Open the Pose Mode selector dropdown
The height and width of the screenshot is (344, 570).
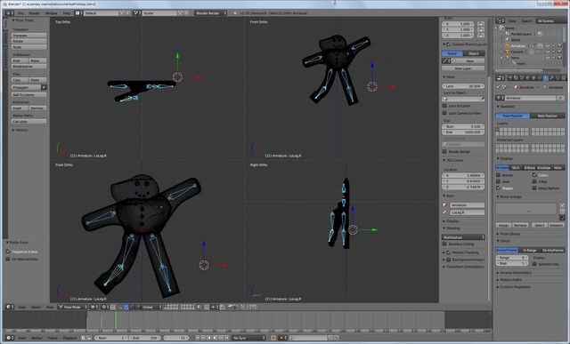tap(73, 307)
